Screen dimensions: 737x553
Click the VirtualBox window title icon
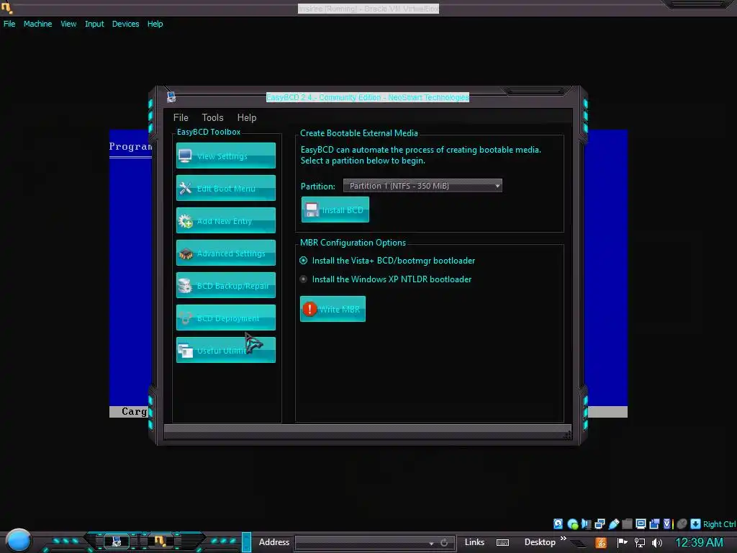pos(6,7)
